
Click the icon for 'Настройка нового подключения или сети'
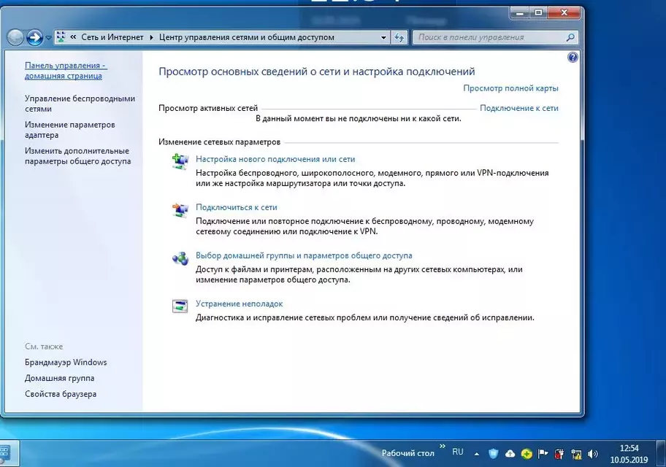point(180,162)
